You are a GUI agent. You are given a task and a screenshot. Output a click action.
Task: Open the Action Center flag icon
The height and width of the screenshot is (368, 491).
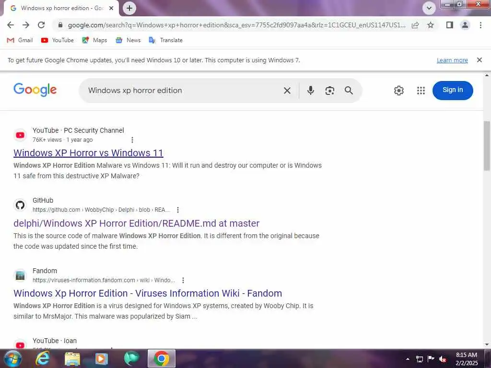(431, 359)
